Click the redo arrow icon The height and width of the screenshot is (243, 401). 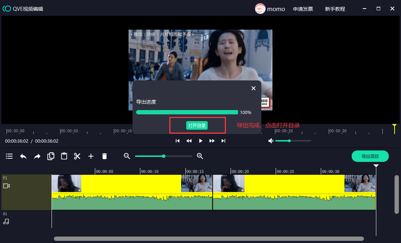coord(37,156)
